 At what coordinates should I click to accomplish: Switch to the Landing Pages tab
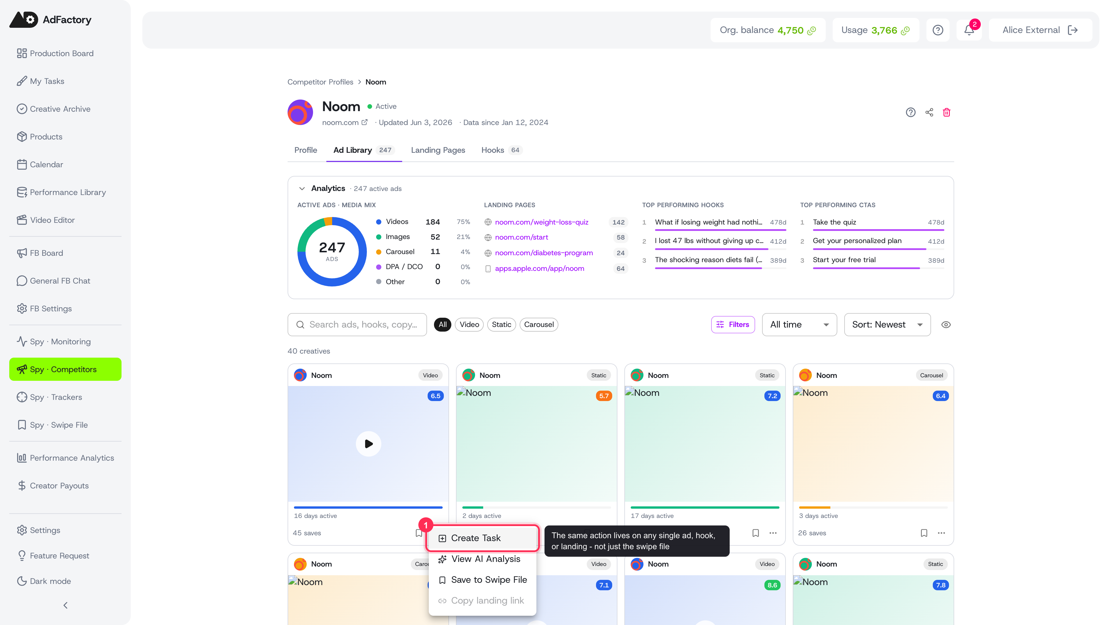[x=438, y=150]
